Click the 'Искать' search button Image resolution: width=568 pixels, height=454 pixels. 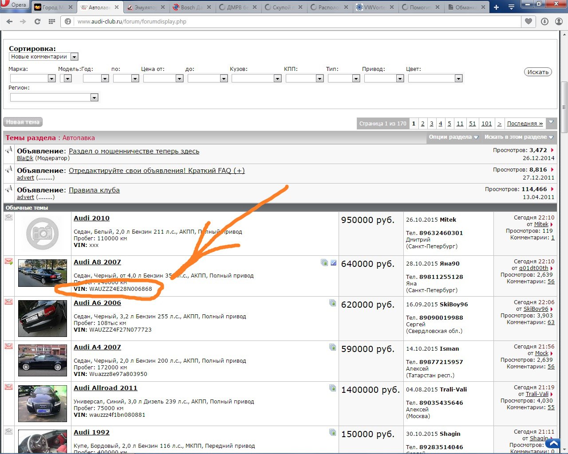[538, 72]
